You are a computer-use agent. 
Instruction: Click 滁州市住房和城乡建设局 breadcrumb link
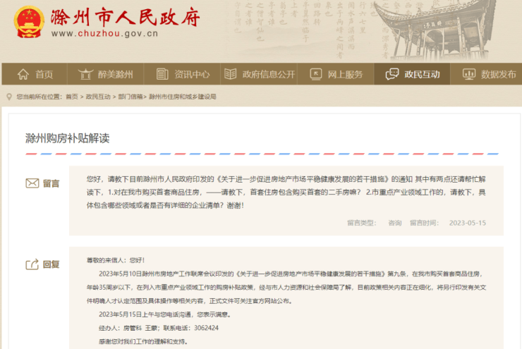tap(183, 97)
